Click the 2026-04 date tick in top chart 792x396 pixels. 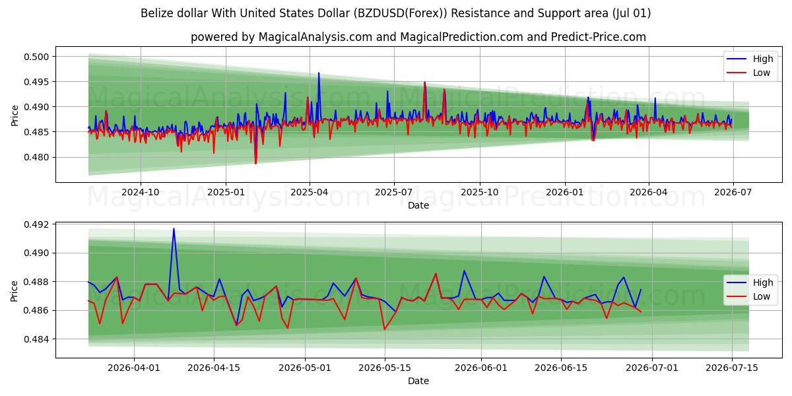(x=648, y=191)
